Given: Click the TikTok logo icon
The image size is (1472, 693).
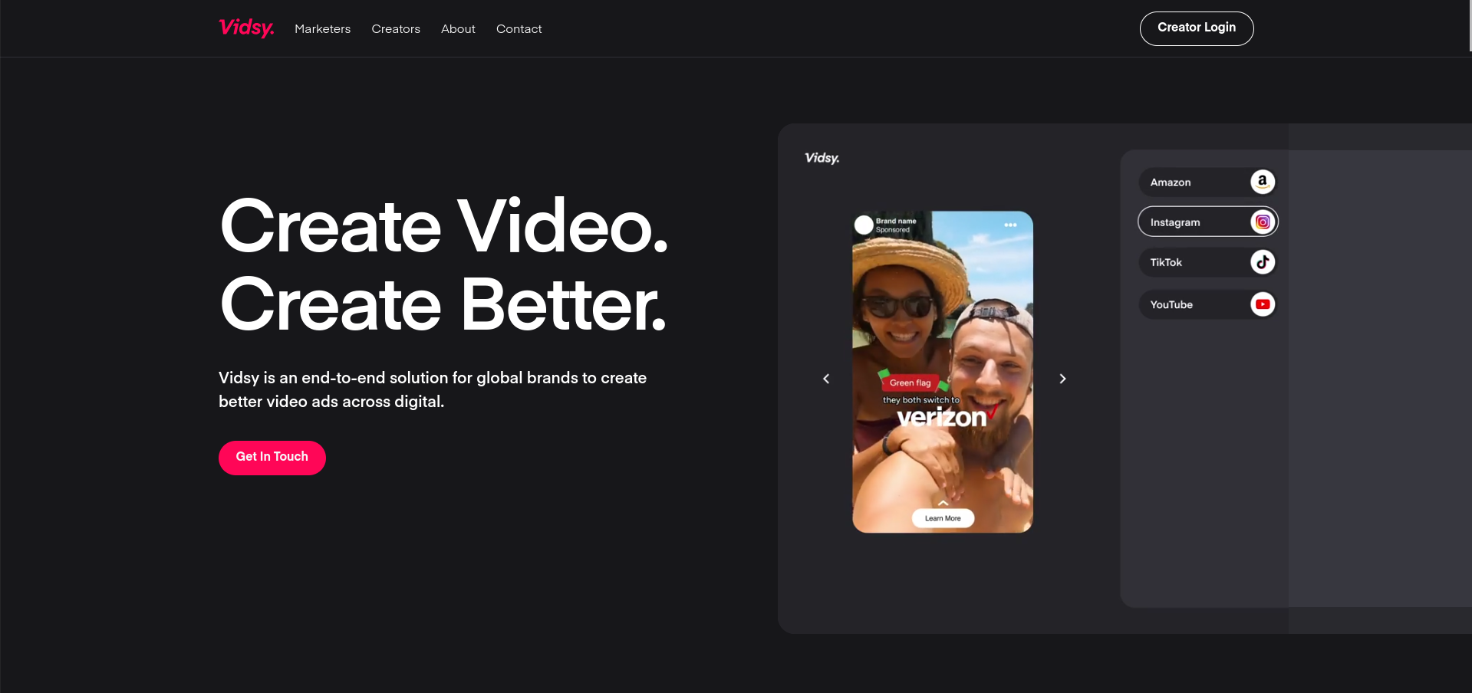Looking at the screenshot, I should [x=1263, y=262].
